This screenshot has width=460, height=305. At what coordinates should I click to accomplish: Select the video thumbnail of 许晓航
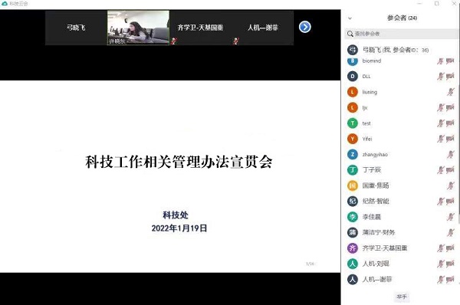pos(138,28)
